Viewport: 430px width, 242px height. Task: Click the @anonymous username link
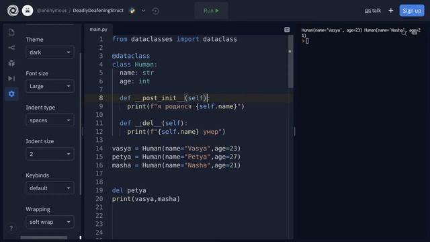tap(52, 11)
